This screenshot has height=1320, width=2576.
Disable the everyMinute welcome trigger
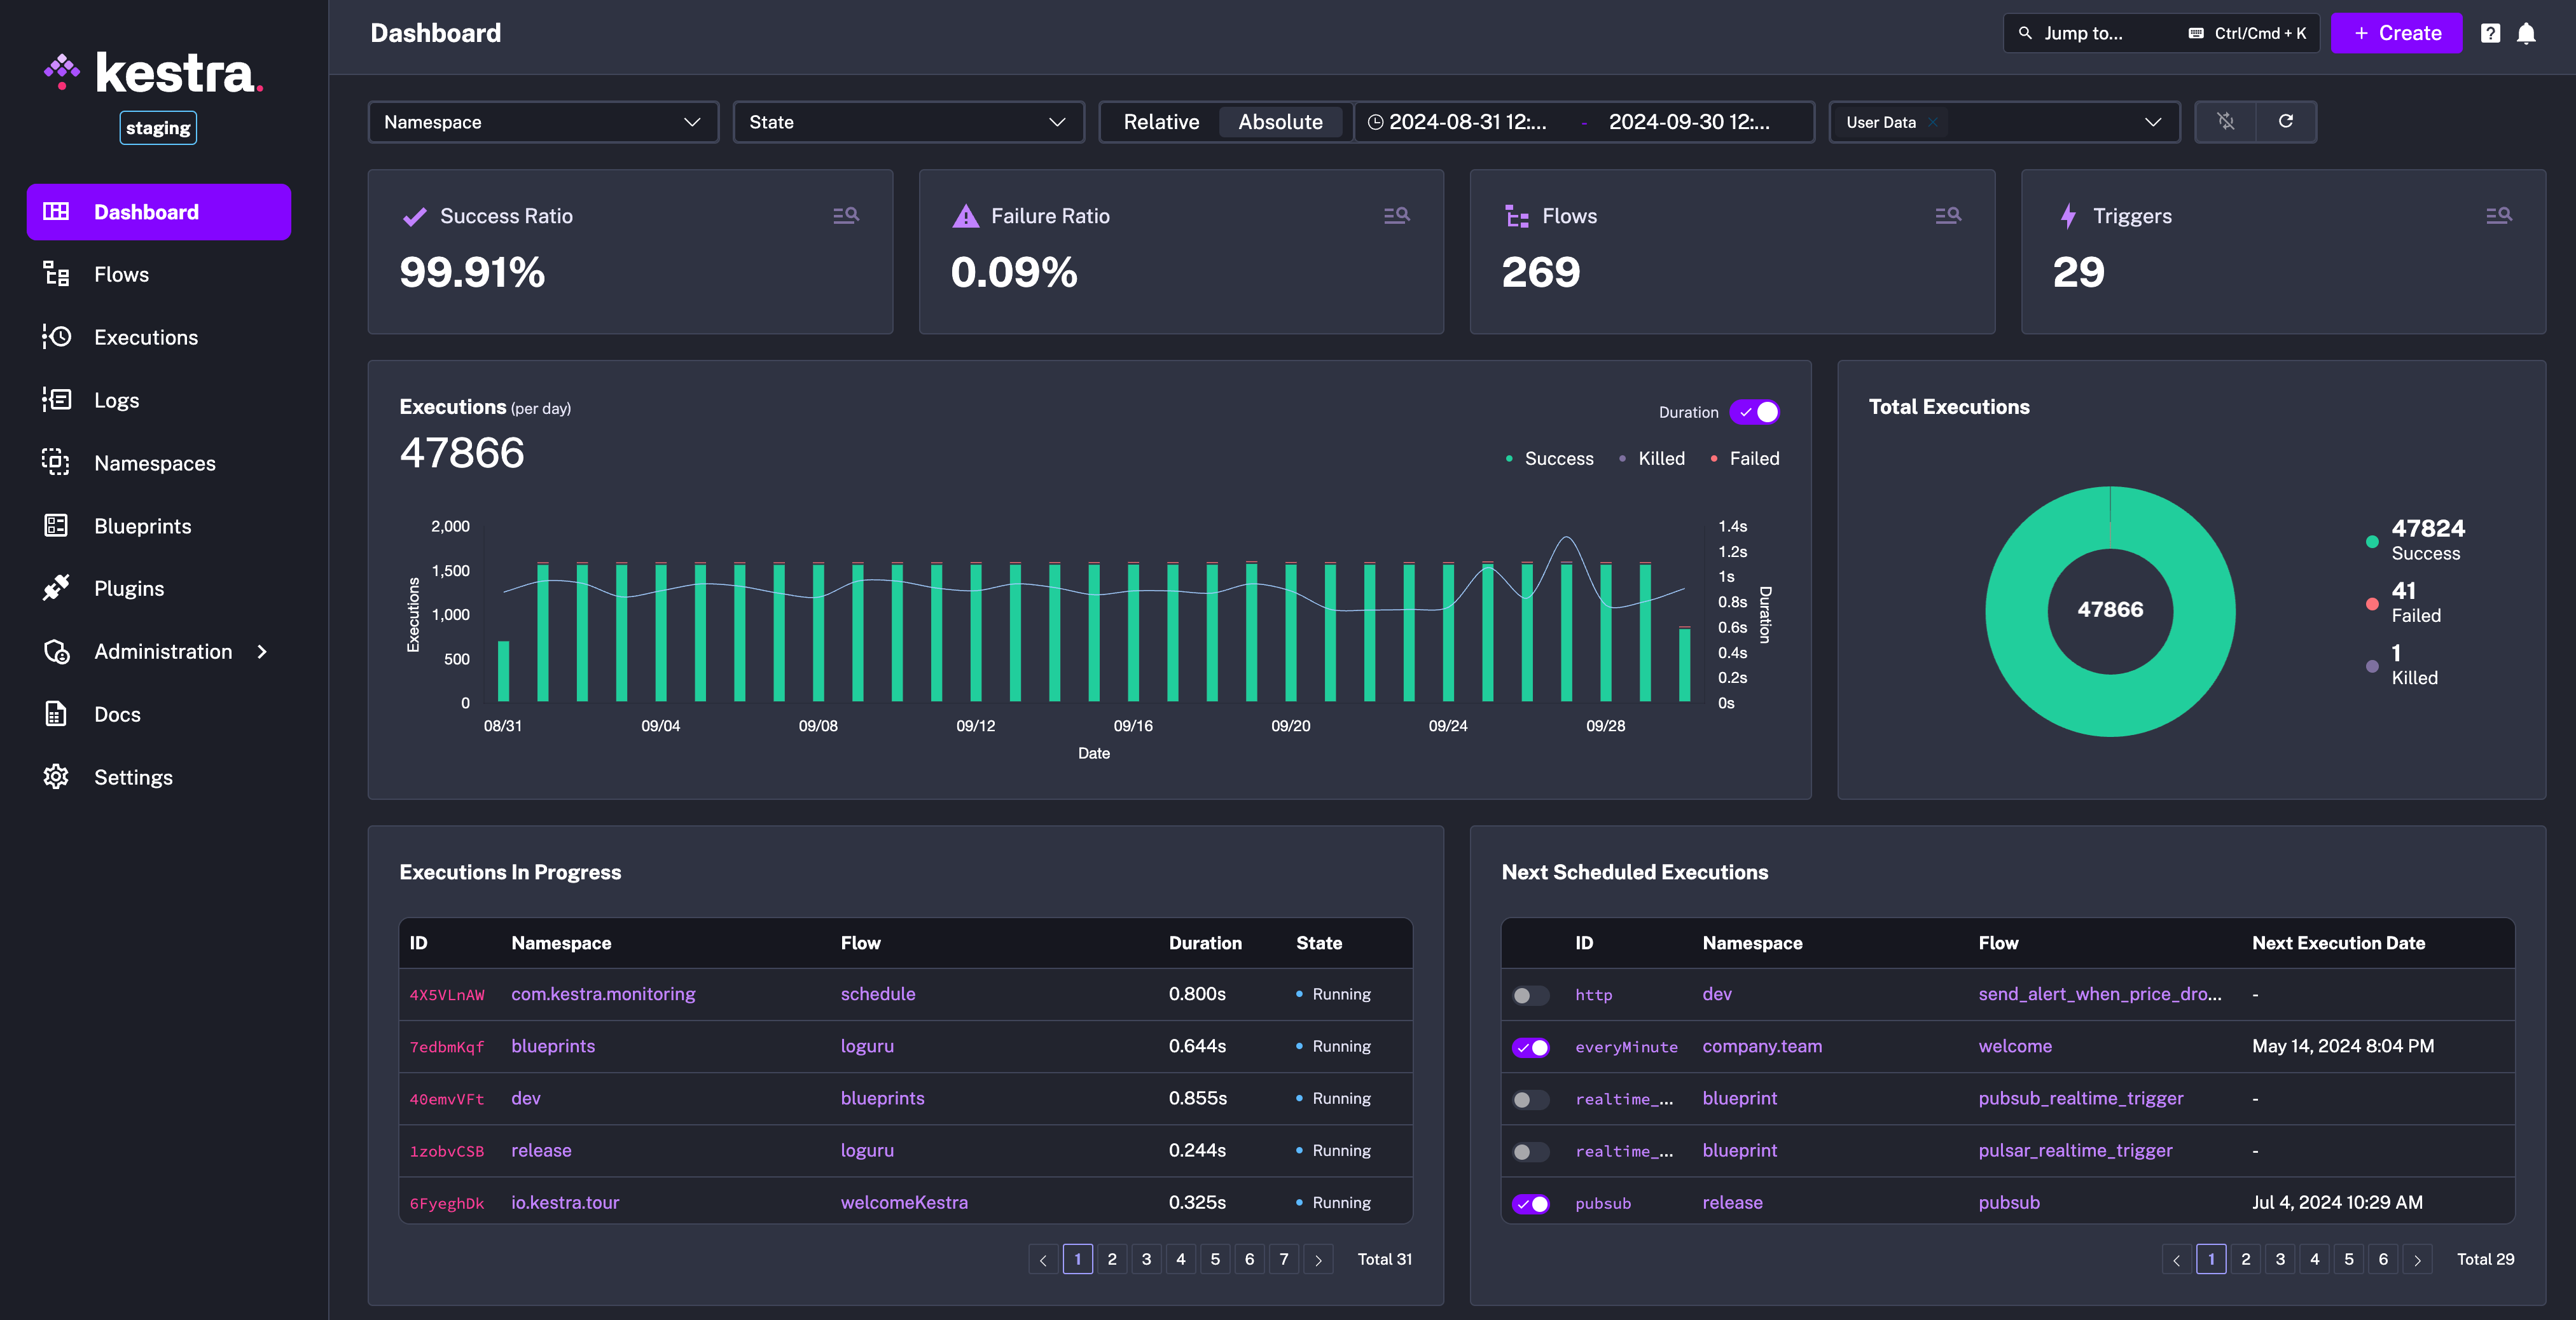1531,1047
